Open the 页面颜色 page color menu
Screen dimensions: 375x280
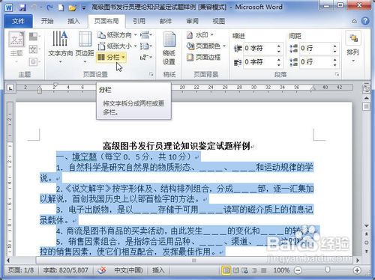coord(206,46)
